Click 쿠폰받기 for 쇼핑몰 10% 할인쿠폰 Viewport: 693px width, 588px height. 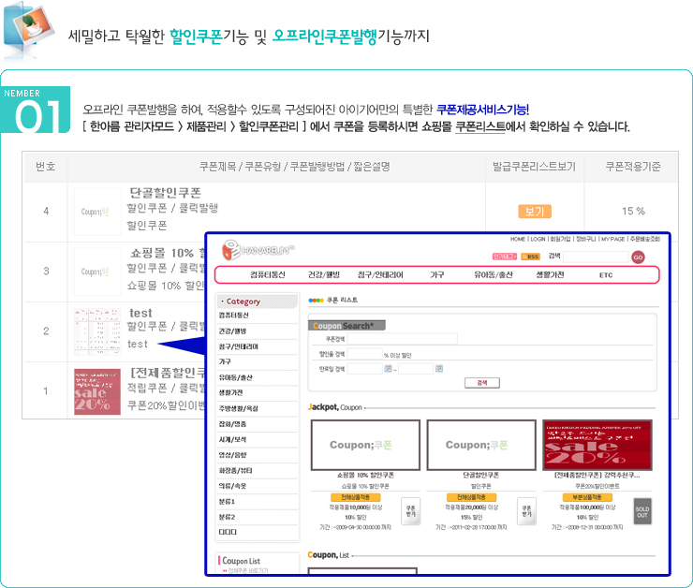point(410,511)
